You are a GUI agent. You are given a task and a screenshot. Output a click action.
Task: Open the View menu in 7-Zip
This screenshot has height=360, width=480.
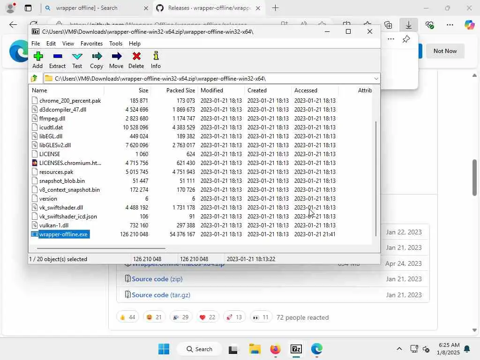(x=68, y=44)
